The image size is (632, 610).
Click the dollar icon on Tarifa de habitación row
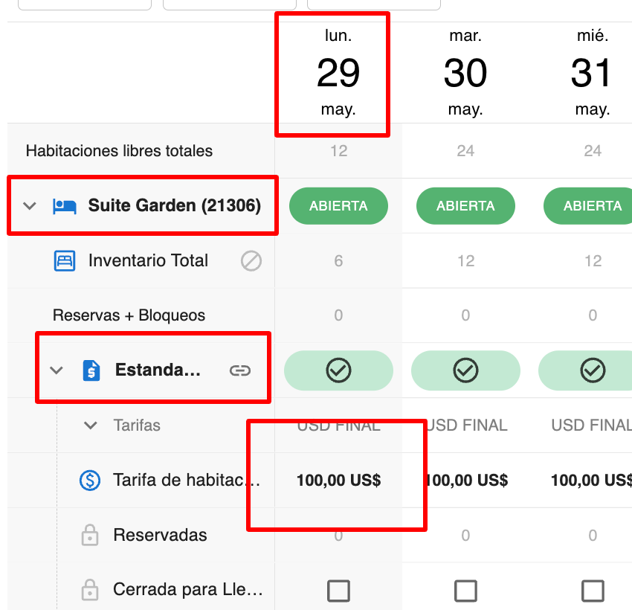click(89, 481)
